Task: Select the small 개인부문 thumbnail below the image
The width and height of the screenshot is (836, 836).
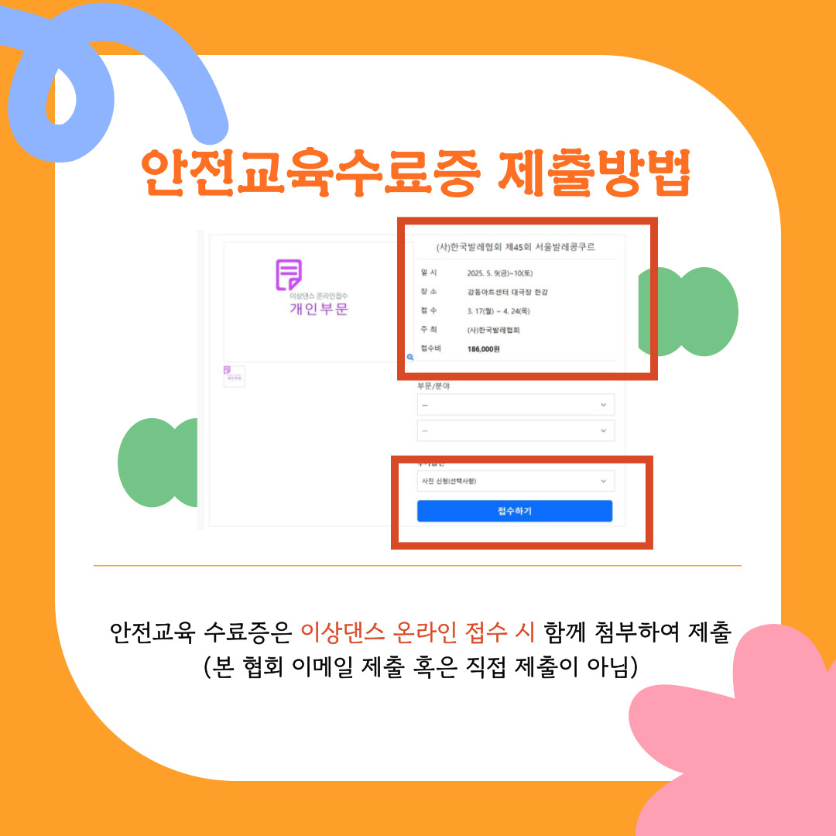Action: click(x=234, y=376)
